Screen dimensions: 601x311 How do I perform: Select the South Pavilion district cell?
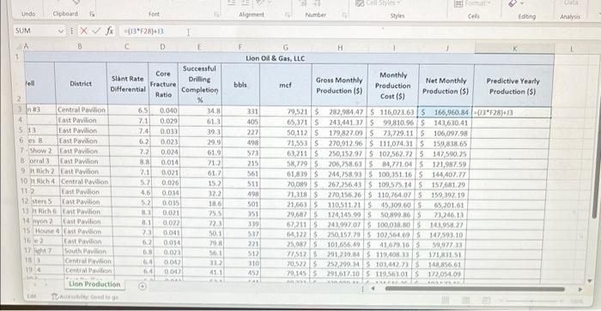[85, 251]
